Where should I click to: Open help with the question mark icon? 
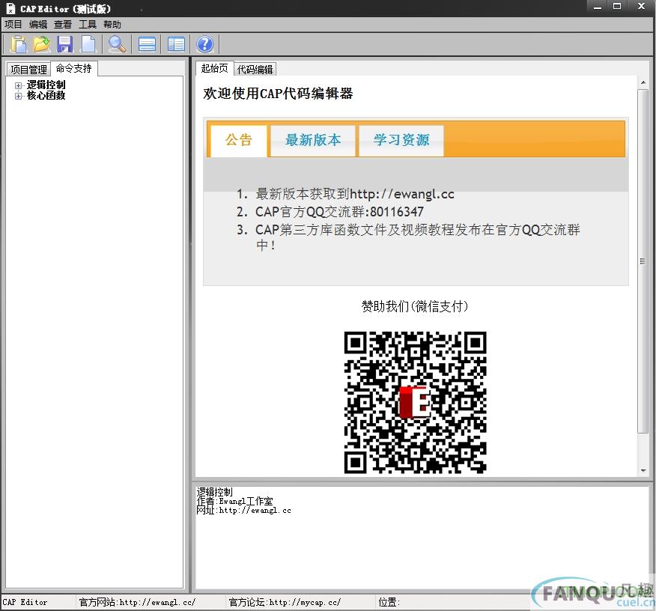(204, 44)
